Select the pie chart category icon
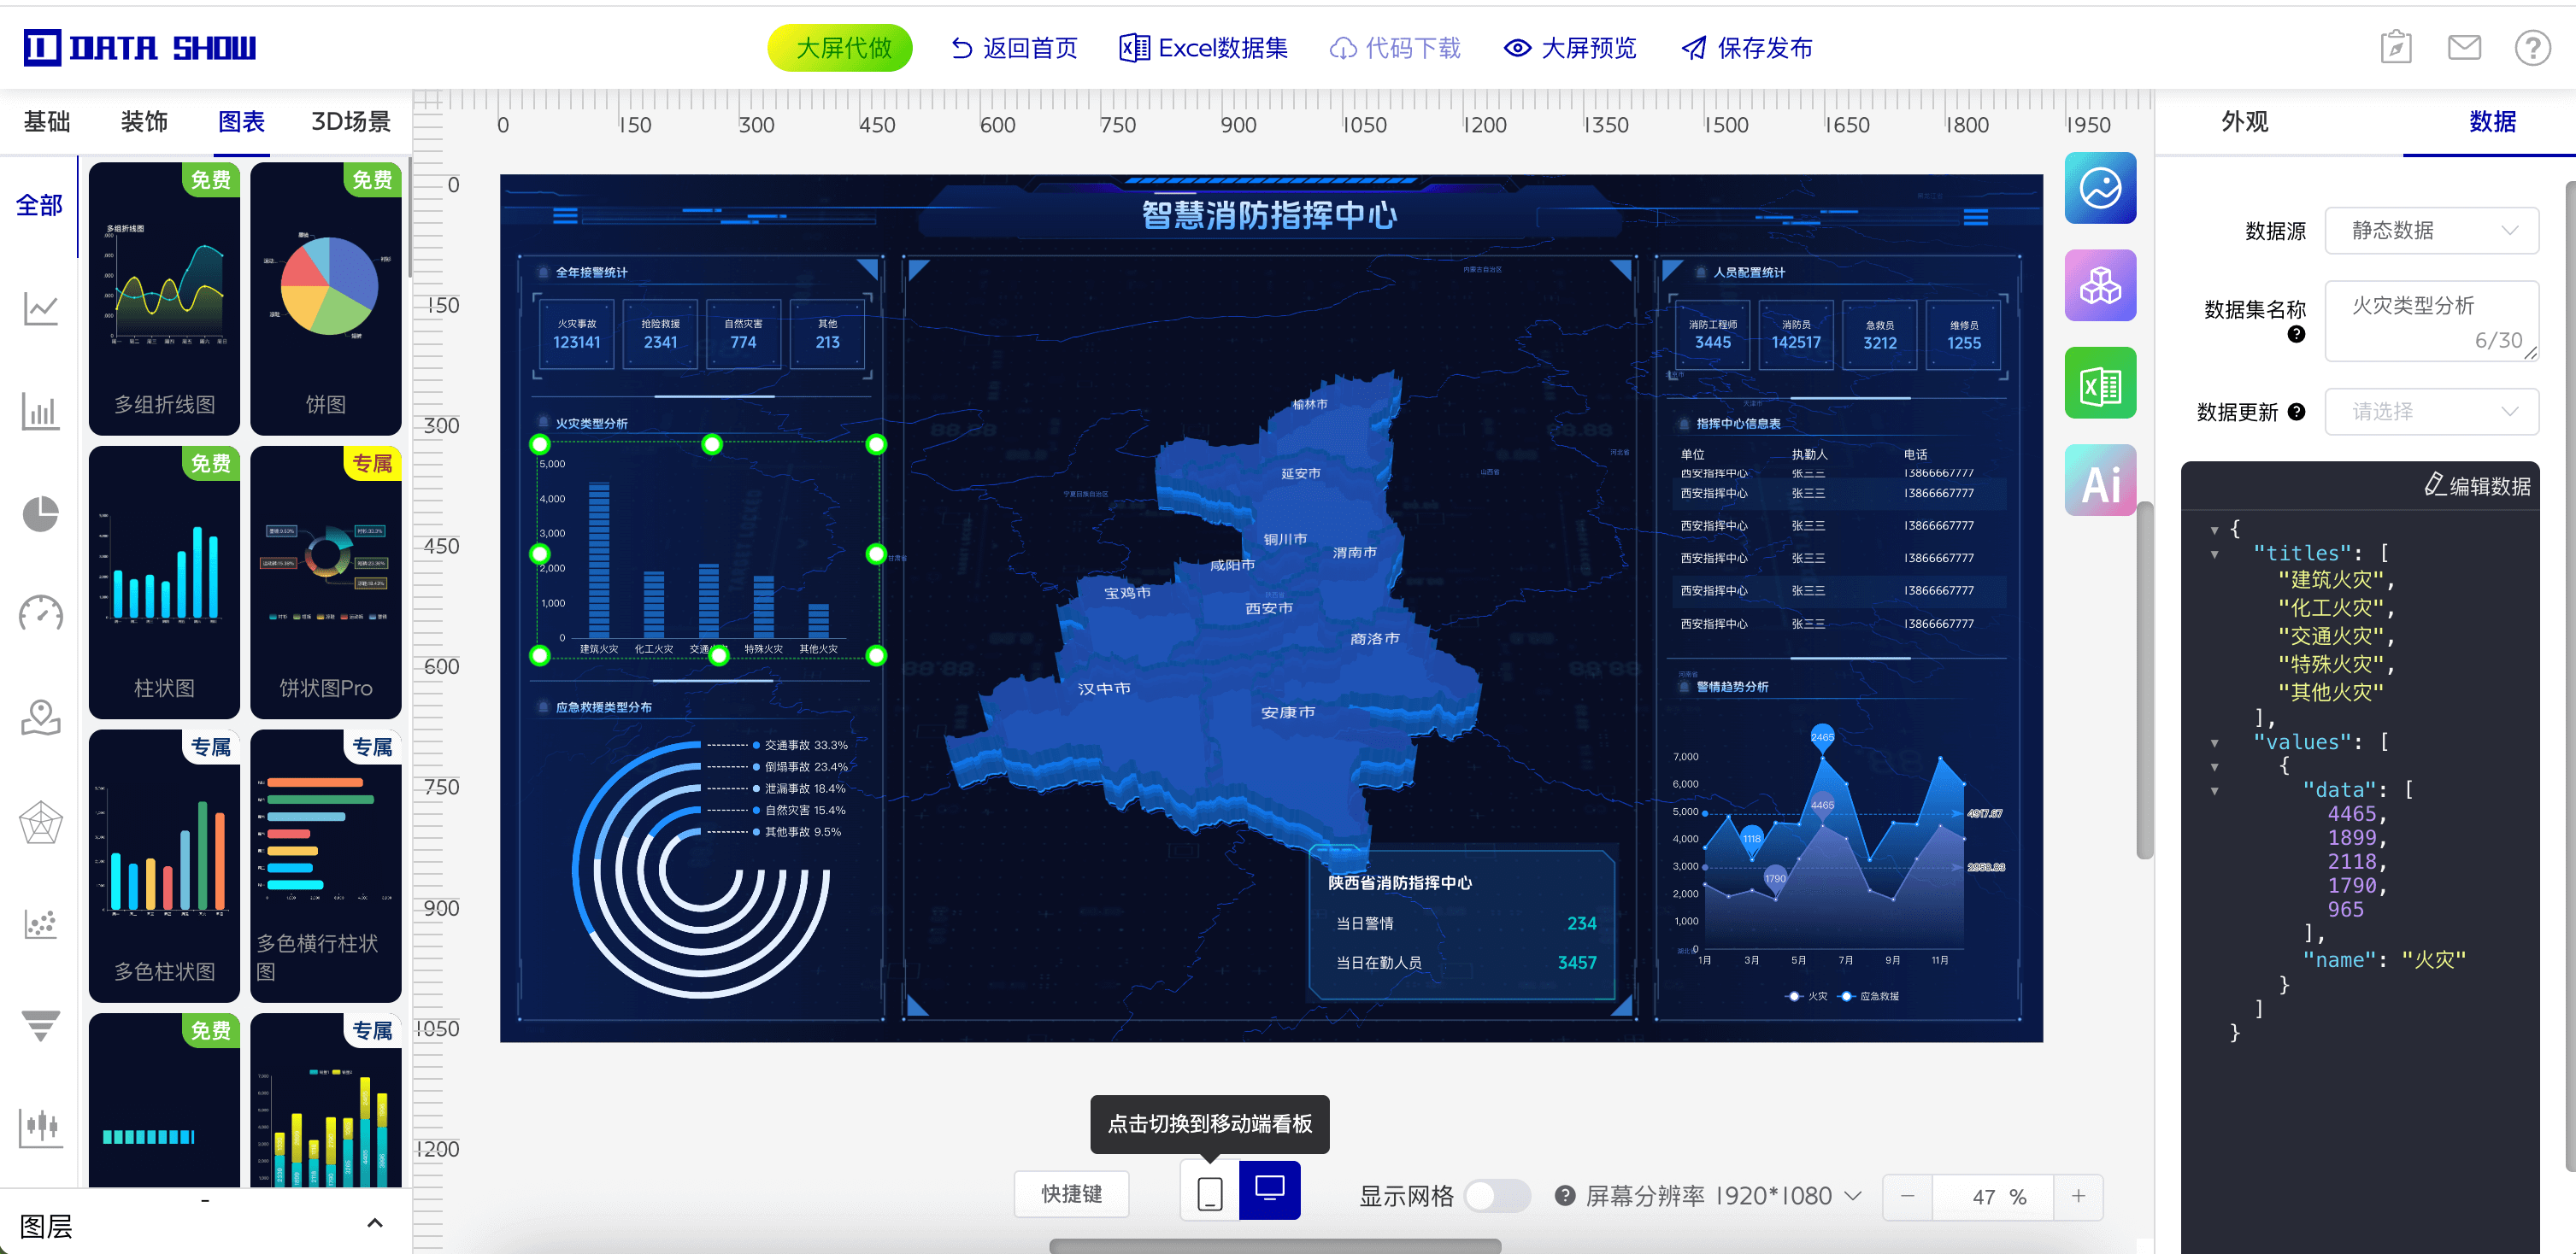The height and width of the screenshot is (1254, 2576). click(x=40, y=513)
